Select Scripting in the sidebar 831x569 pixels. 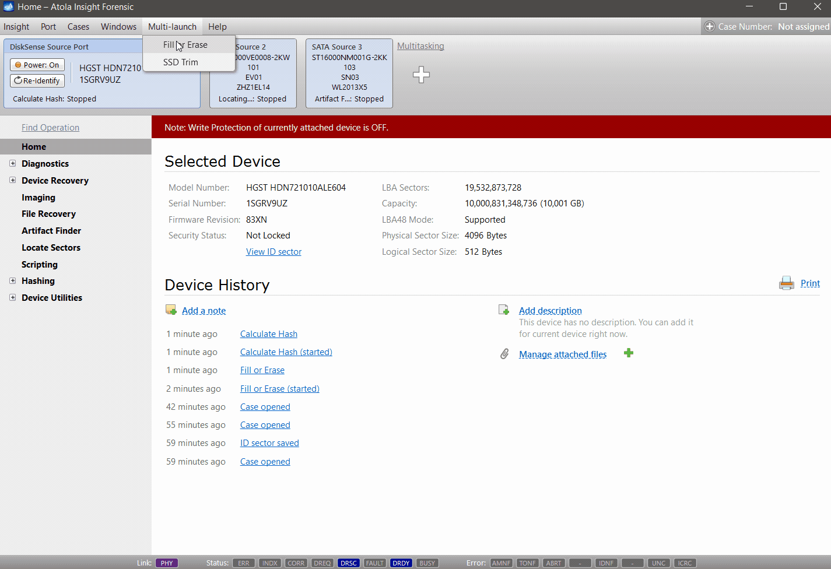click(40, 265)
